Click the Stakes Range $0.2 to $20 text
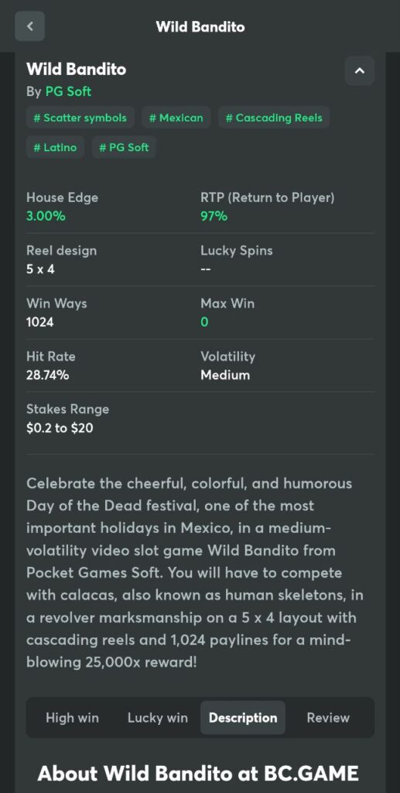This screenshot has width=400, height=793. [x=60, y=428]
